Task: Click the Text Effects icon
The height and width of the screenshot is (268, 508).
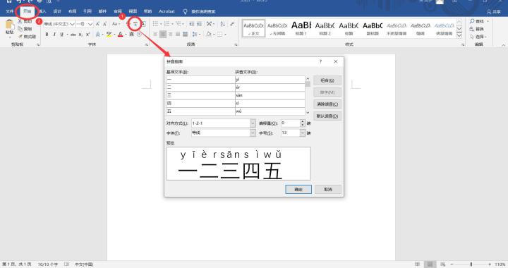Action: click(x=98, y=35)
